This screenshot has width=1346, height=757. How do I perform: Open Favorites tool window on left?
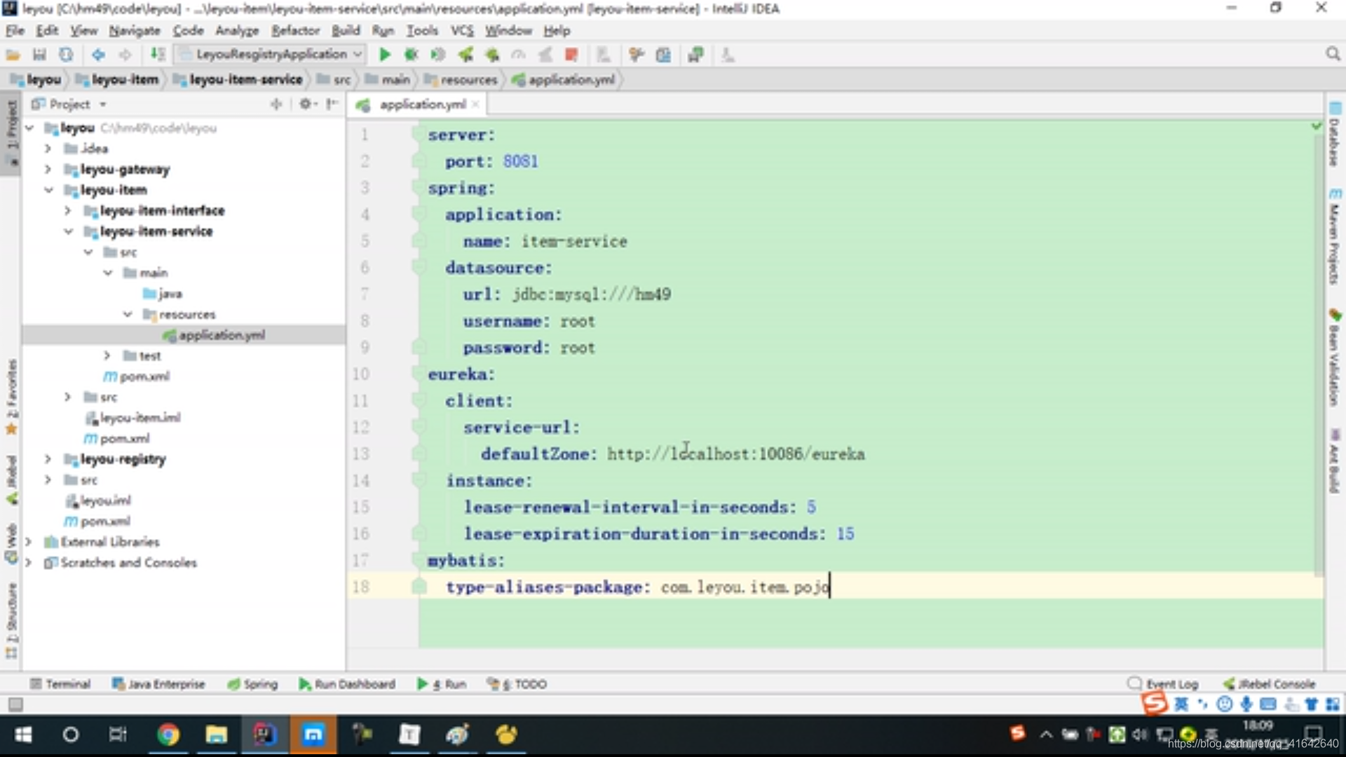pos(11,396)
